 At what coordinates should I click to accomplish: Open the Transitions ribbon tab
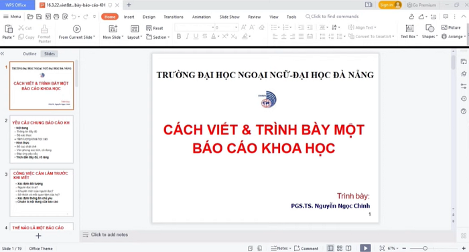click(x=174, y=17)
